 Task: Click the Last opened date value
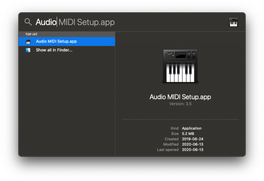pos(192,150)
